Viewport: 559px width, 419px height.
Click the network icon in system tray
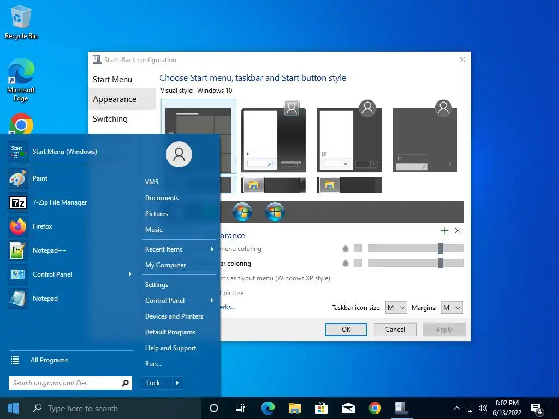click(x=470, y=408)
